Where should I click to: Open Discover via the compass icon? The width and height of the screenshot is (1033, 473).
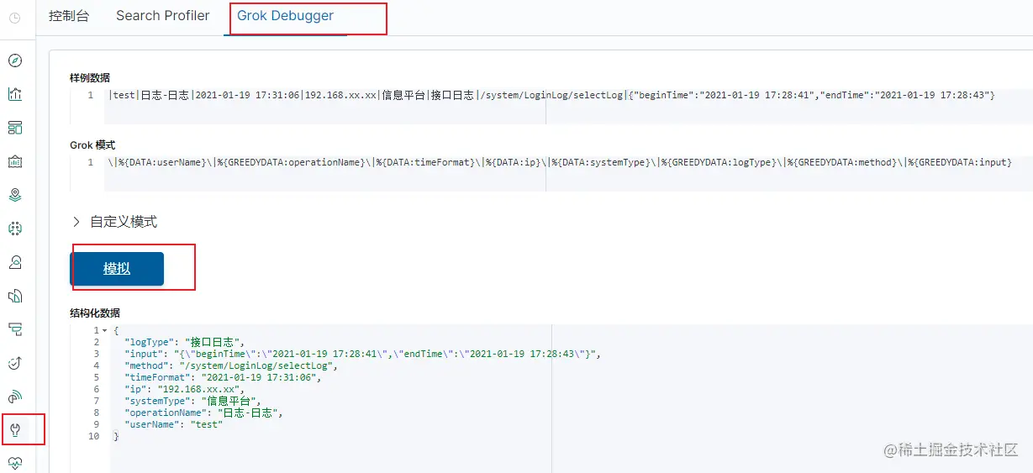point(14,60)
